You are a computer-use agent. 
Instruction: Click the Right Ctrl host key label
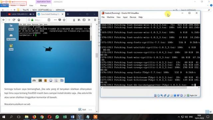(193, 96)
